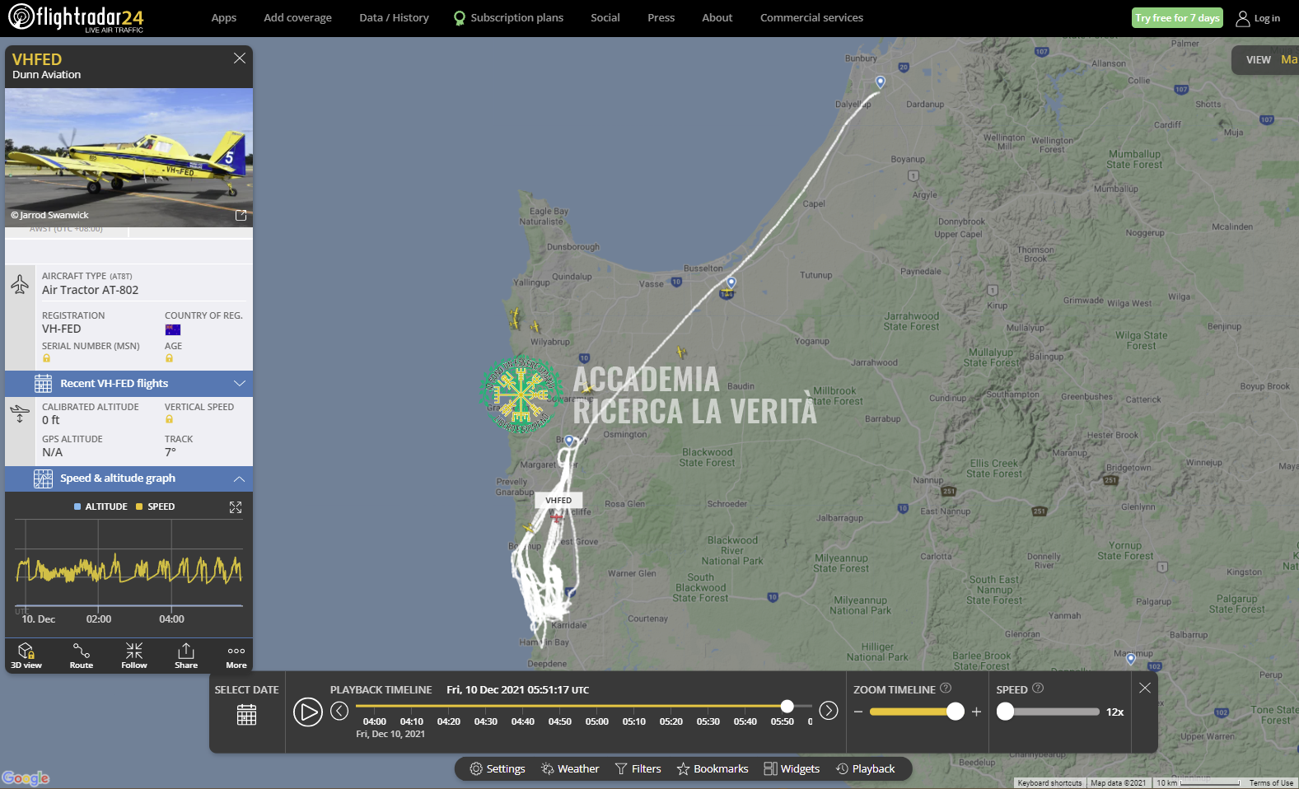Open the aircraft photo external link icon

click(241, 215)
